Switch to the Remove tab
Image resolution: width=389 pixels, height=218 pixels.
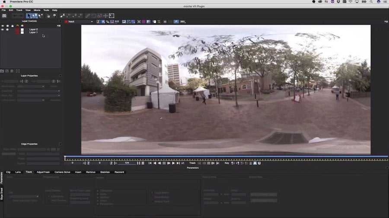pos(91,172)
